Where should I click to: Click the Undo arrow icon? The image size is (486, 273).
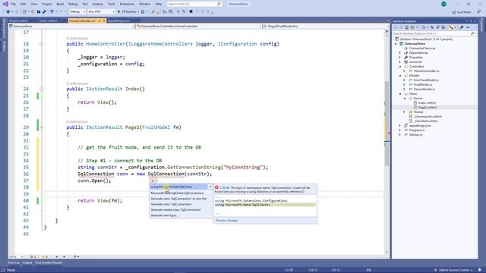click(52, 12)
